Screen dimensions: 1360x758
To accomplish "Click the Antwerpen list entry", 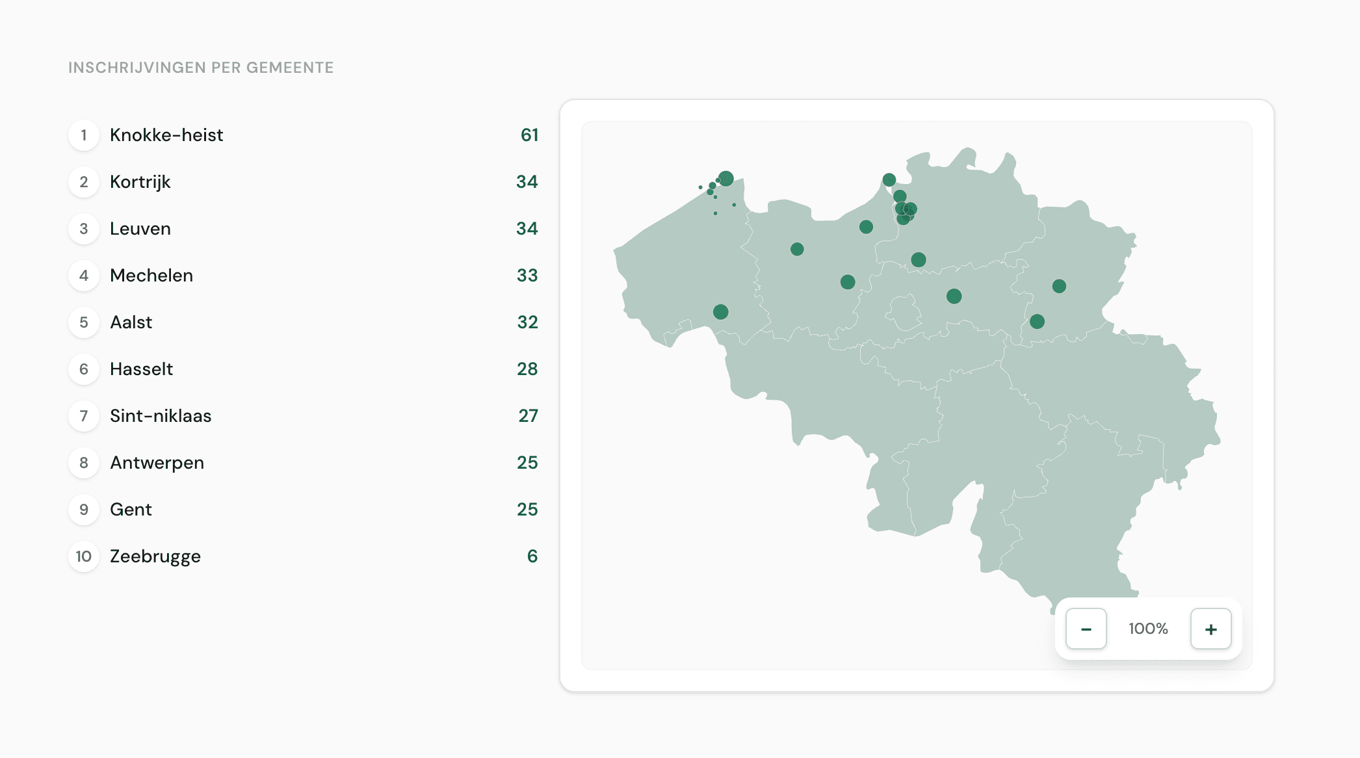I will pos(157,462).
